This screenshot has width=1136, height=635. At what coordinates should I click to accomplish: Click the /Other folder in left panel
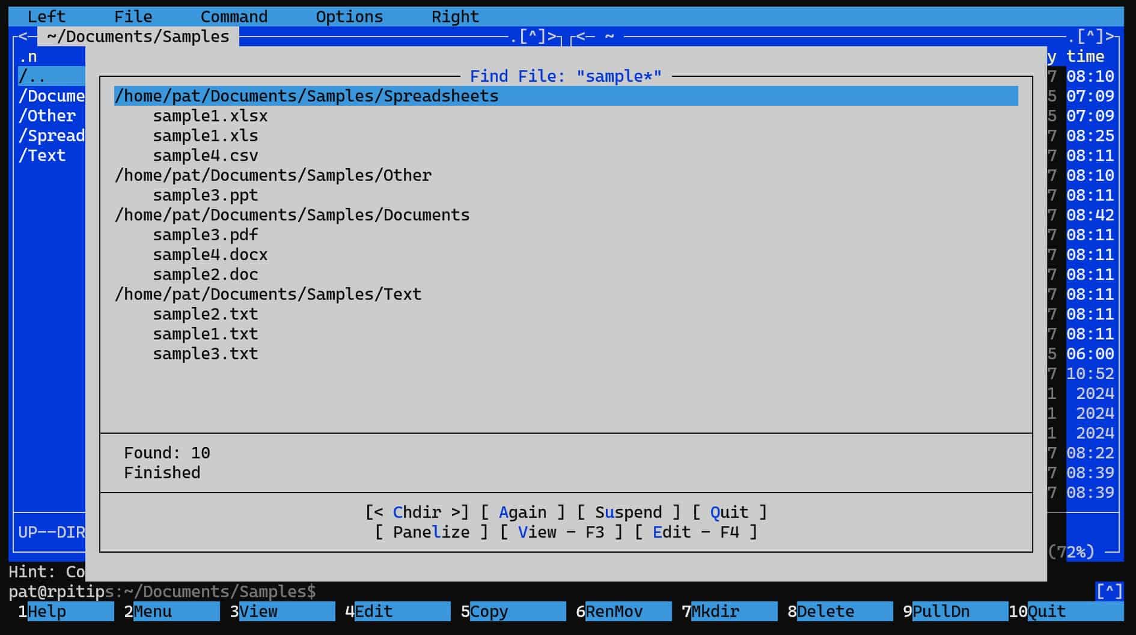[x=47, y=116]
